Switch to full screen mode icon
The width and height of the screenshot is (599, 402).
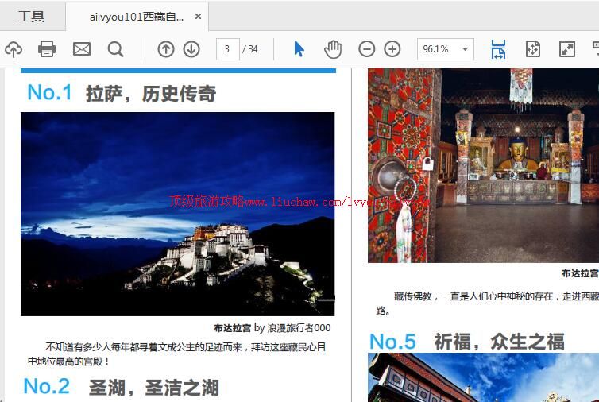click(x=567, y=49)
